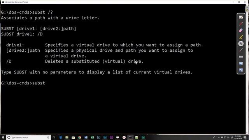Open Premiere Pro from the taskbar
249x140 pixels.
coord(111,137)
